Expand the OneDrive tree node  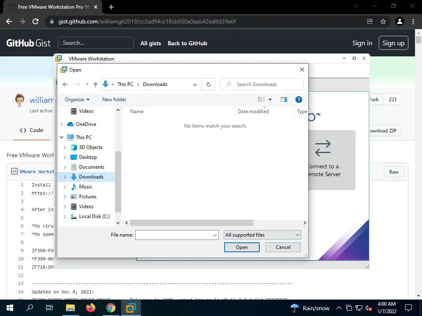[62, 124]
